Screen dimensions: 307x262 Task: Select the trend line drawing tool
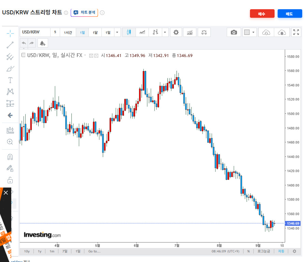10,45
